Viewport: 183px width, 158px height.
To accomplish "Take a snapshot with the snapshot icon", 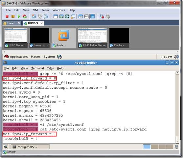I will pos(34,16).
